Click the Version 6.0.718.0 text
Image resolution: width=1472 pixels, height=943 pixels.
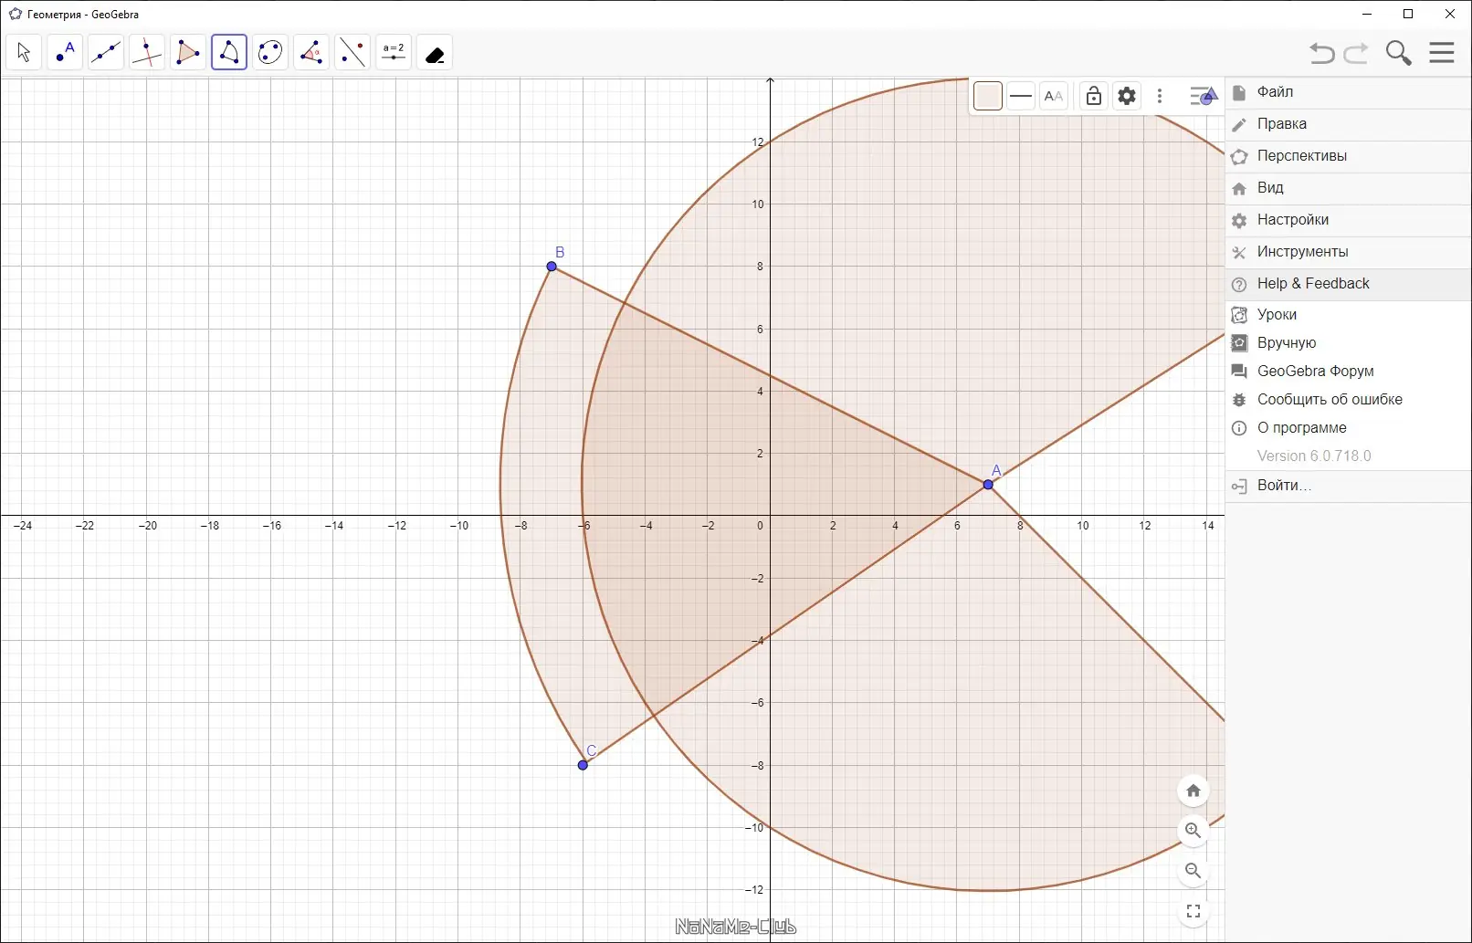[x=1314, y=456]
